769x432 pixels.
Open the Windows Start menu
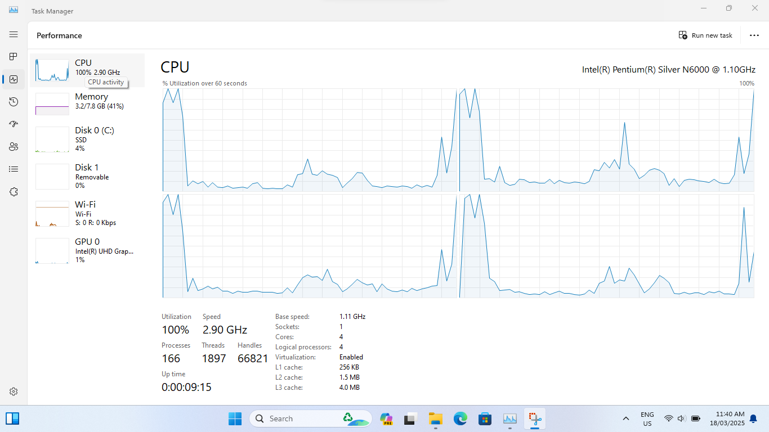[x=235, y=418]
